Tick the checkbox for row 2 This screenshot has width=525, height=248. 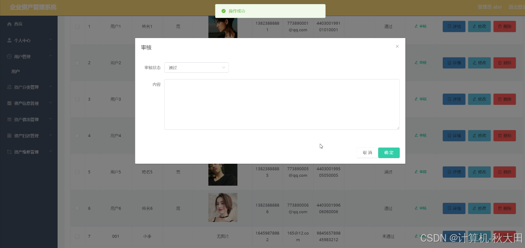[77, 63]
